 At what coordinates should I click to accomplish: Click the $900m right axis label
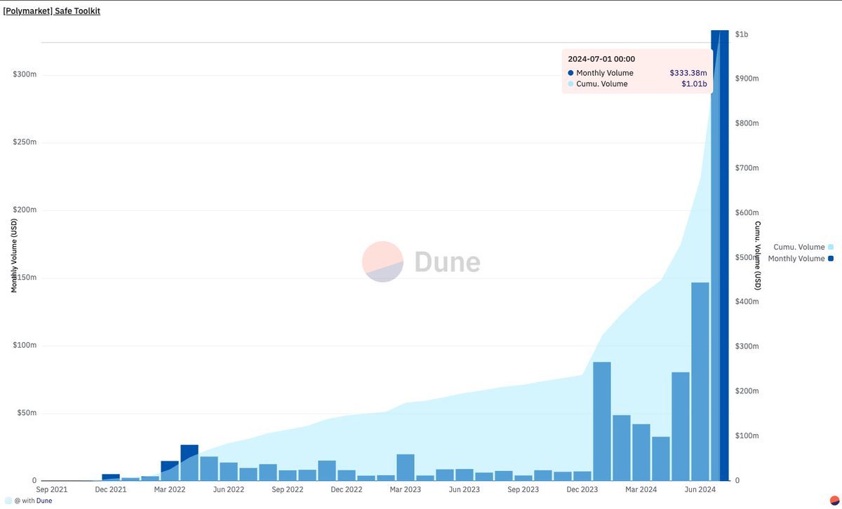tap(747, 79)
